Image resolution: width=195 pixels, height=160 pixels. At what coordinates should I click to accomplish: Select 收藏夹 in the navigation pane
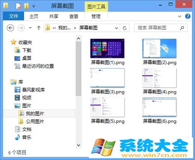[25, 43]
